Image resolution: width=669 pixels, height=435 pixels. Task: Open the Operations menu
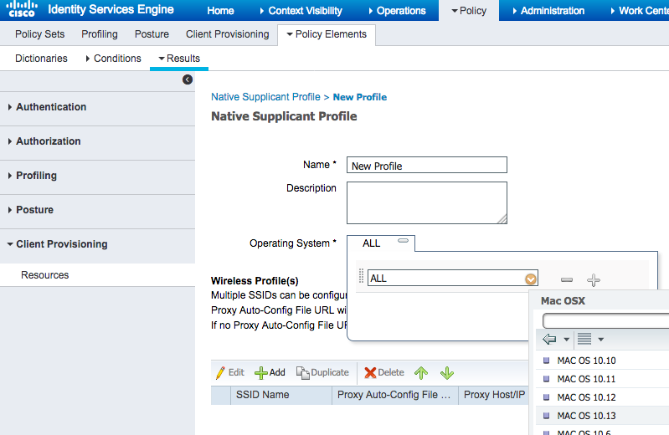[x=397, y=11]
